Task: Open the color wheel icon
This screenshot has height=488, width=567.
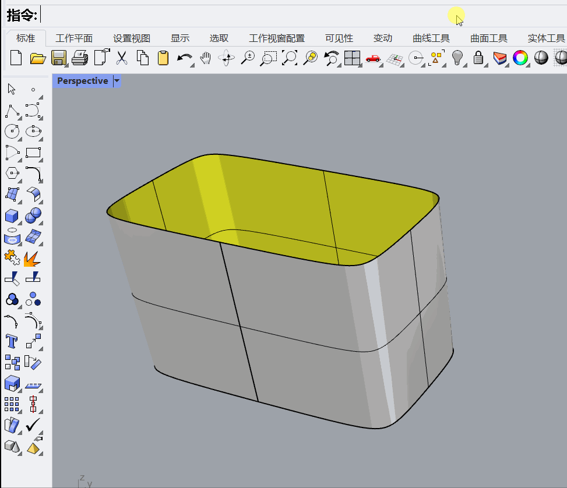Action: click(x=520, y=58)
